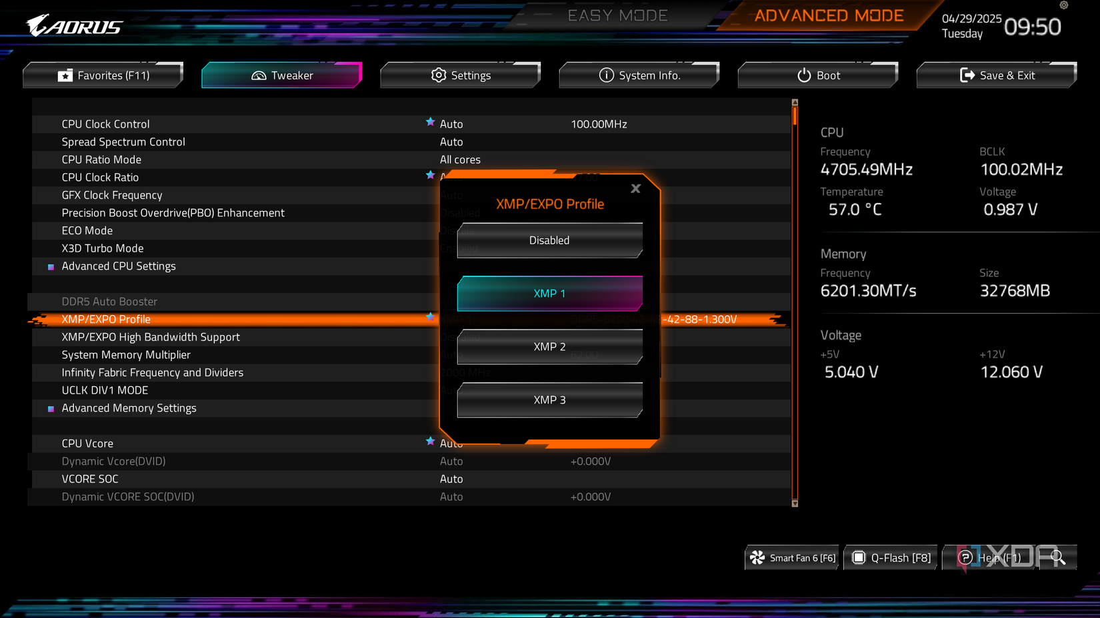Image resolution: width=1100 pixels, height=618 pixels.
Task: Expand Advanced Memory Settings
Action: click(129, 408)
